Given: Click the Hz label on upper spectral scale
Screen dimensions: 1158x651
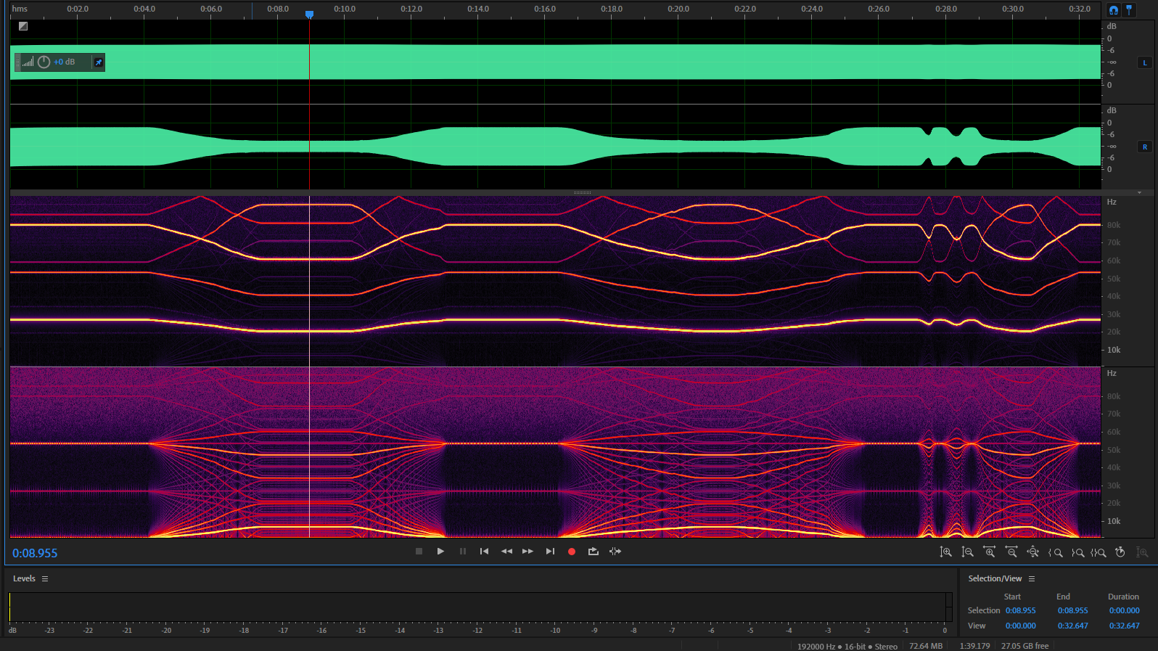Looking at the screenshot, I should point(1112,202).
